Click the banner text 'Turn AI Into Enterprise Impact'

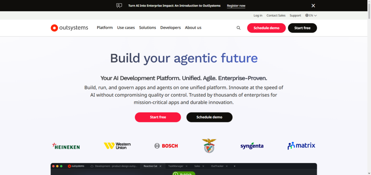tap(151, 6)
